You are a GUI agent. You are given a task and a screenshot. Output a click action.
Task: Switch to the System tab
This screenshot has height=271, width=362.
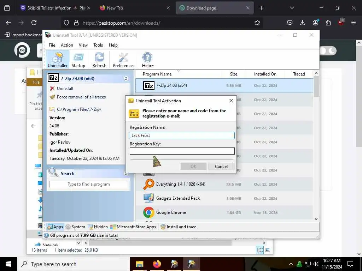(75, 227)
